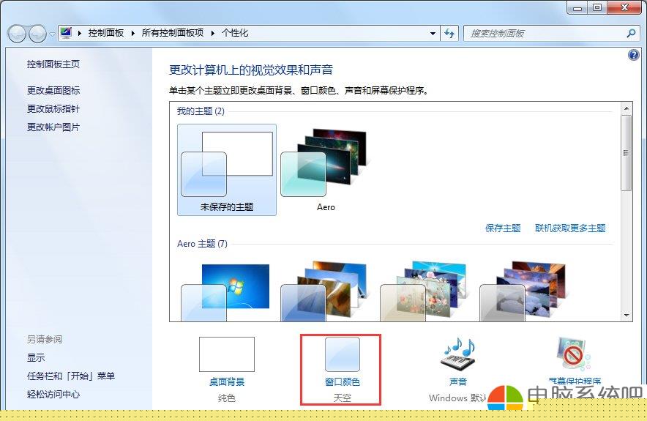Click the refresh button beside address bar
The image size is (647, 421).
(449, 34)
